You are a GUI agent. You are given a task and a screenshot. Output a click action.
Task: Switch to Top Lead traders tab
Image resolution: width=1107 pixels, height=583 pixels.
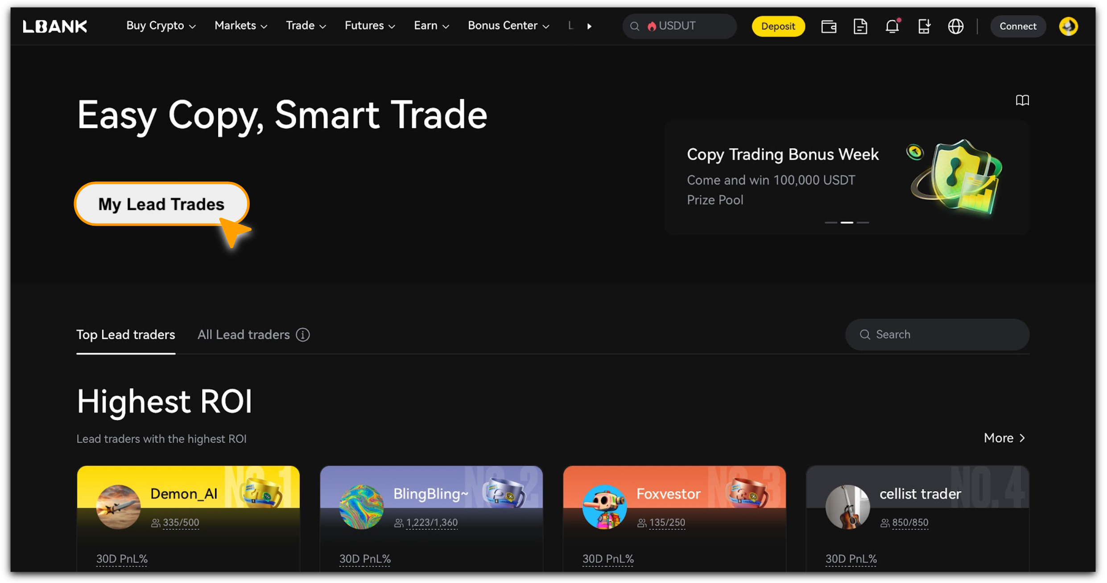click(x=126, y=335)
